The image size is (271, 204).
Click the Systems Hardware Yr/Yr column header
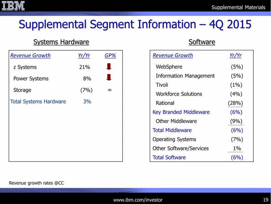tap(84, 55)
